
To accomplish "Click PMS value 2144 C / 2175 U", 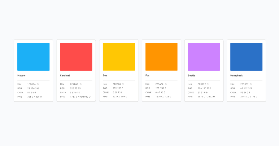I will pyautogui.click(x=249, y=97).
